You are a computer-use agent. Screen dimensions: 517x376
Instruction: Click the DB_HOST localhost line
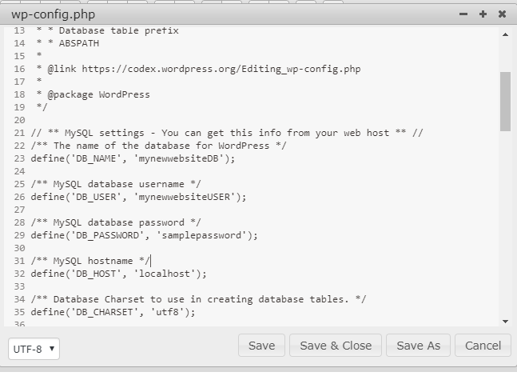pos(118,274)
